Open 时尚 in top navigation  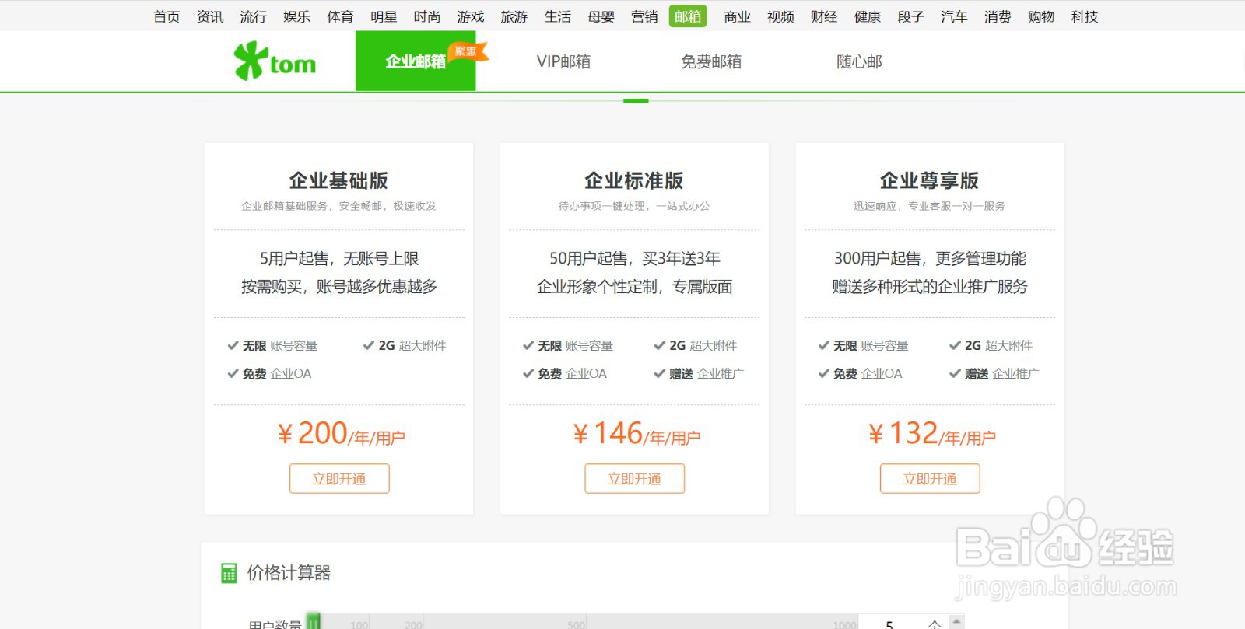427,16
